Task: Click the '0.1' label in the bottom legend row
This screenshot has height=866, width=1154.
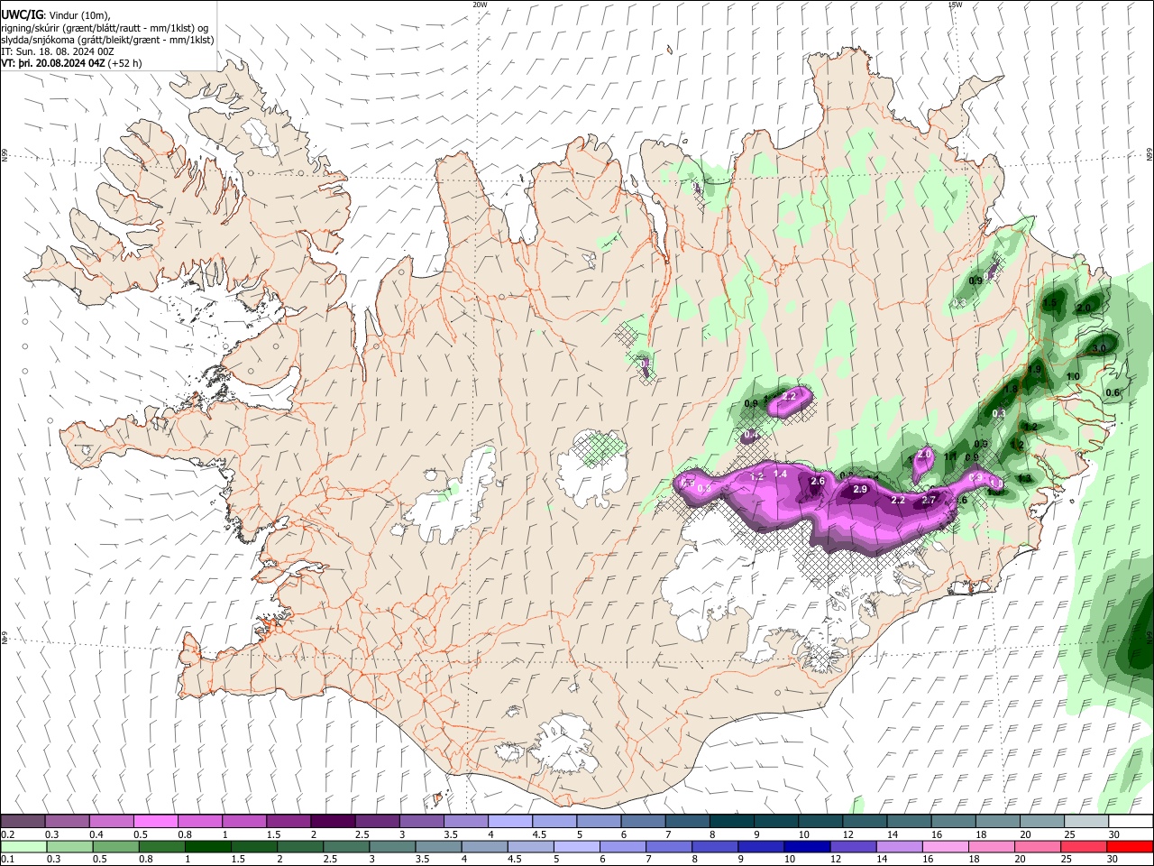Action: point(8,860)
